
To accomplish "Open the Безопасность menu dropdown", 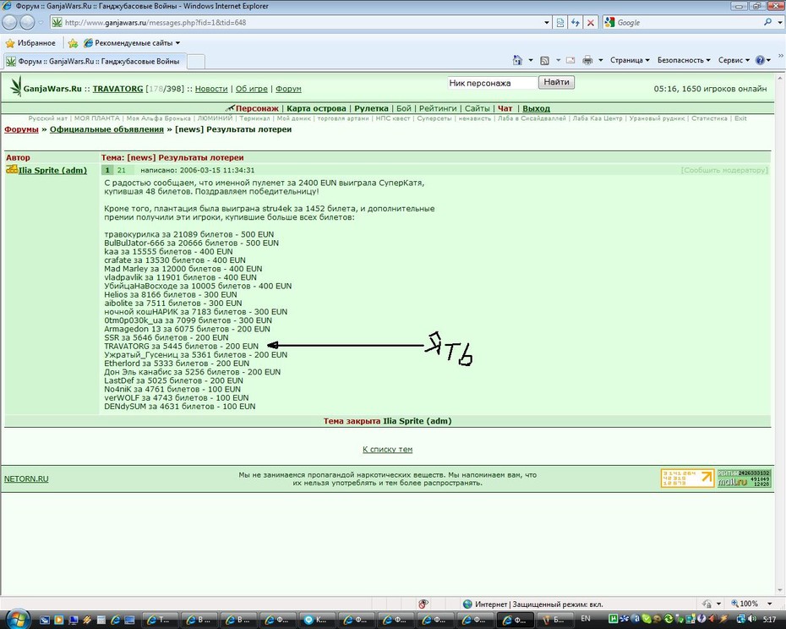I will (x=684, y=60).
